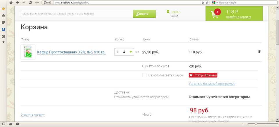Click the 118 Р cart total
The height and width of the screenshot is (127, 279).
tap(232, 12)
